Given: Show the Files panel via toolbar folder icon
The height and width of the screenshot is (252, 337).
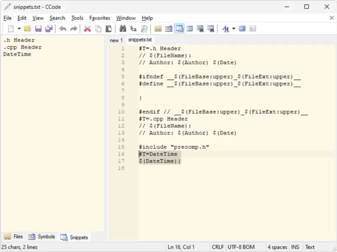Looking at the screenshot, I should (x=158, y=29).
